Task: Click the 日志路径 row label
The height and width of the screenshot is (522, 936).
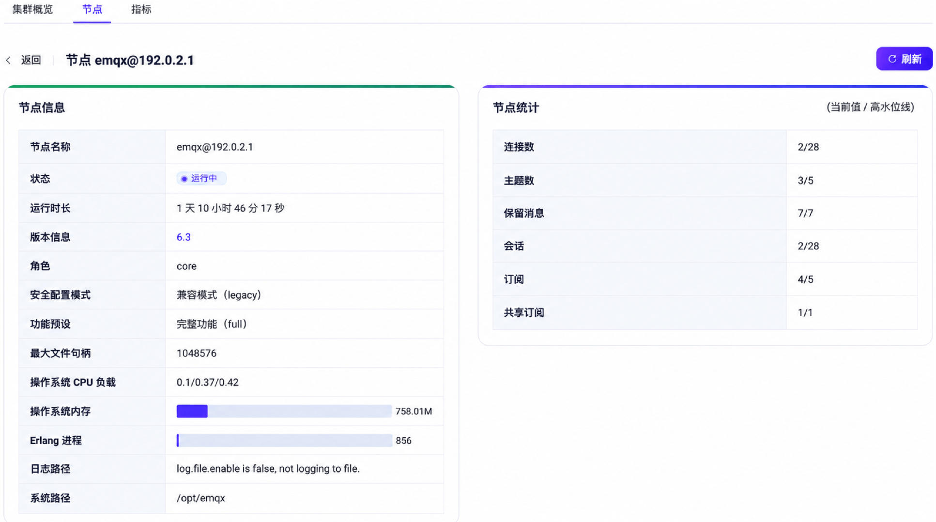Action: tap(50, 469)
